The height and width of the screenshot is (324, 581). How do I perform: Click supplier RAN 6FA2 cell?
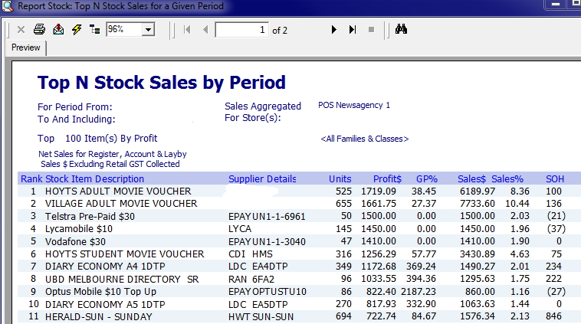[251, 279]
